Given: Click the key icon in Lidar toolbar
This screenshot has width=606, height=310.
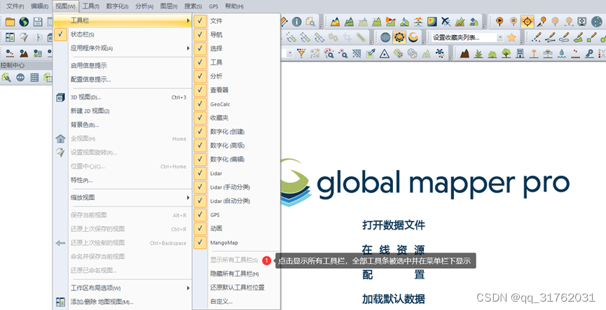Looking at the screenshot, I should (589, 53).
